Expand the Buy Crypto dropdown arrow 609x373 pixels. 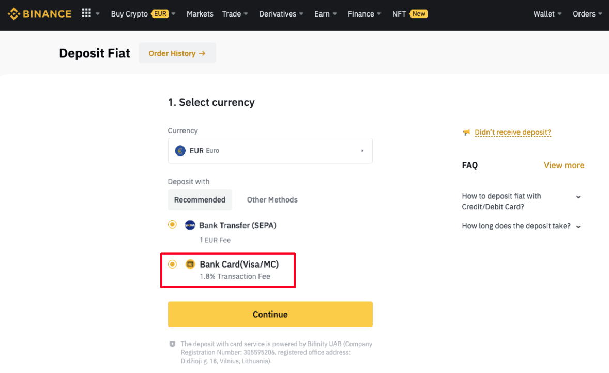174,14
